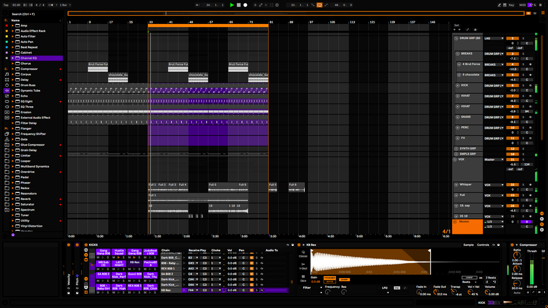Fold the DRUM GRP group track
Image resolution: width=548 pixels, height=308 pixels.
(x=456, y=38)
